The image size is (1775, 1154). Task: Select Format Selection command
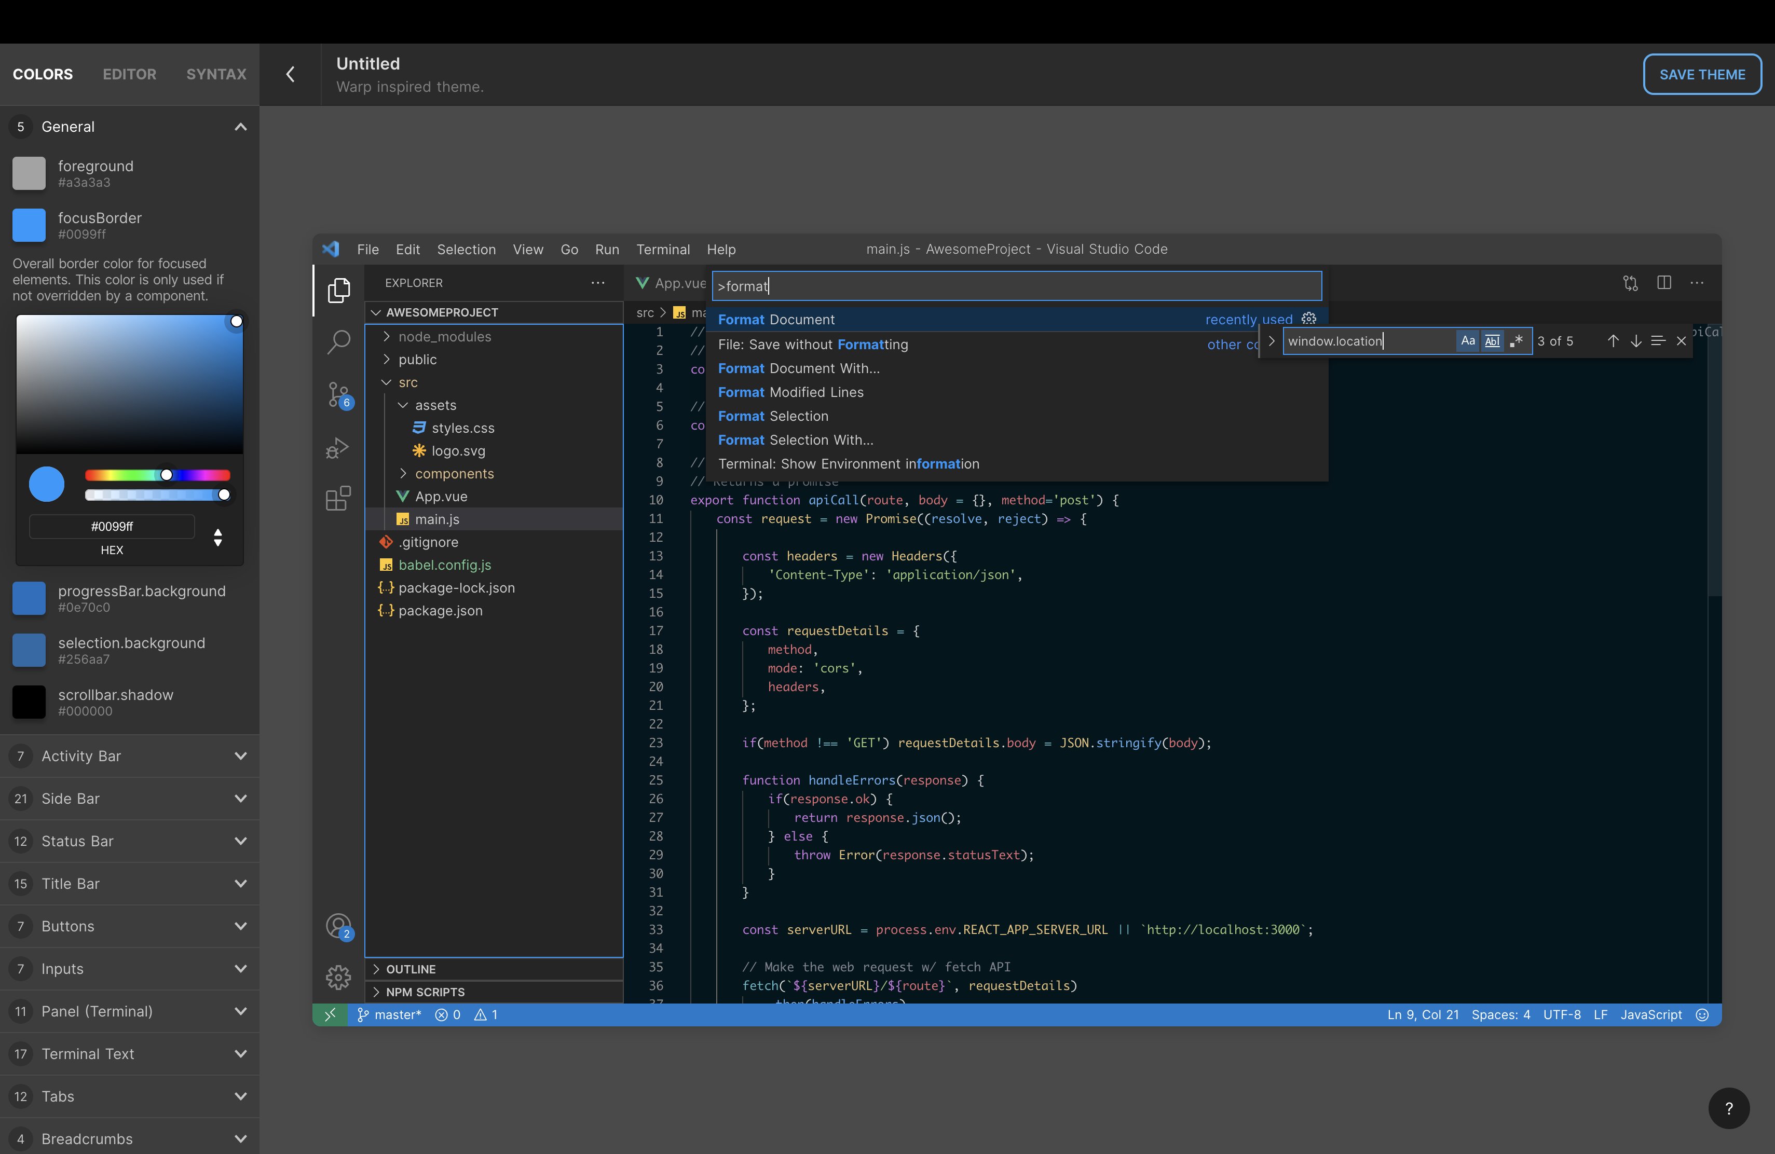pos(773,416)
